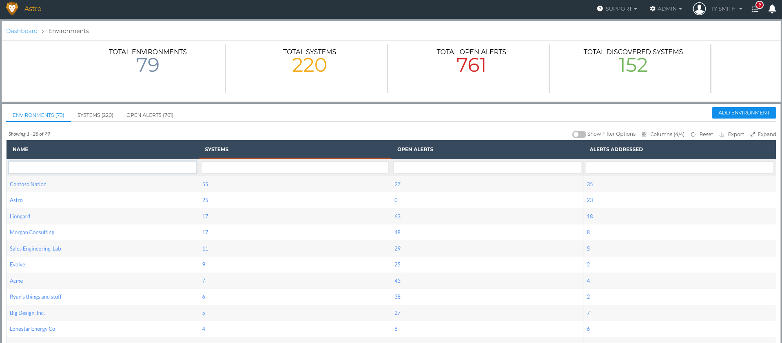Open the Contoso Nation environment link
The height and width of the screenshot is (343, 782).
[28, 185]
